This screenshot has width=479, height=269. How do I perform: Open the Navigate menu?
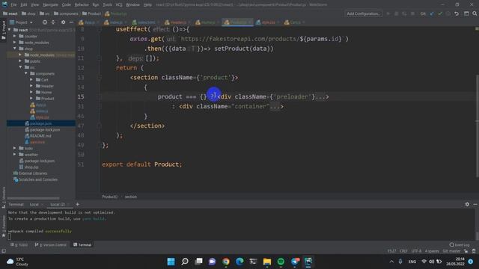pyautogui.click(x=50, y=4)
